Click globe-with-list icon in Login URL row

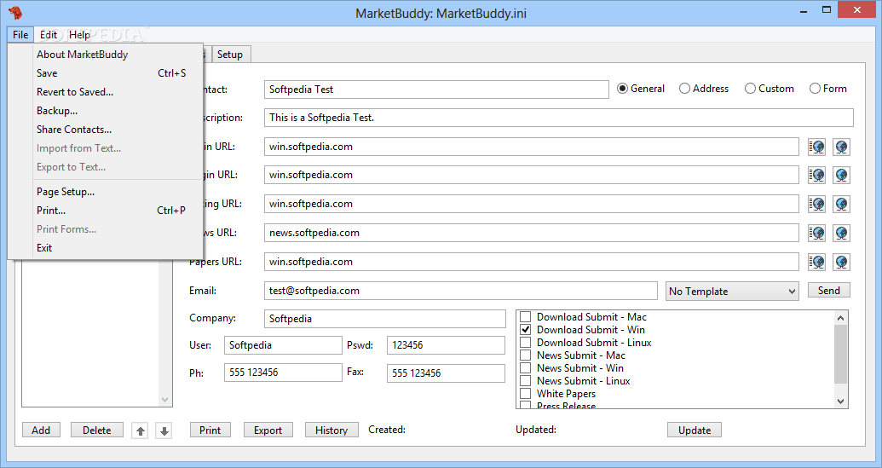click(x=816, y=175)
